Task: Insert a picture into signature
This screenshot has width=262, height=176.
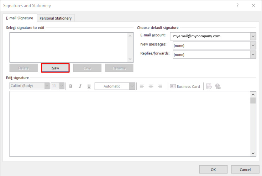Action: coord(209,86)
